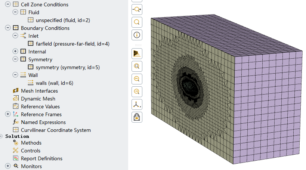
Task: Click the Named Expressions fx icon
Action: (x=16, y=122)
